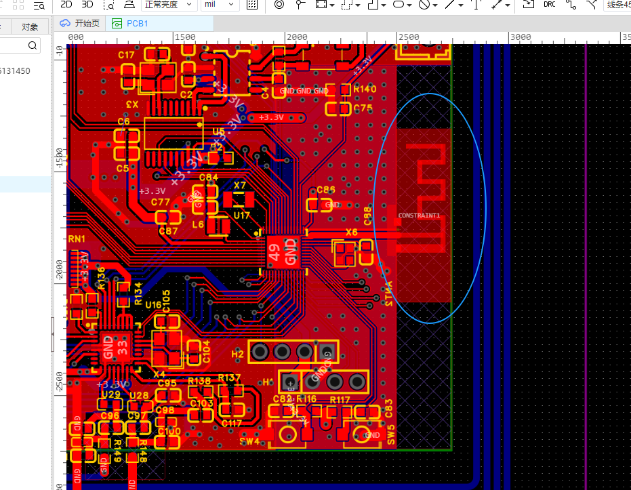631x490 pixels.
Task: Switch to the 开始页 tab
Action: (80, 24)
